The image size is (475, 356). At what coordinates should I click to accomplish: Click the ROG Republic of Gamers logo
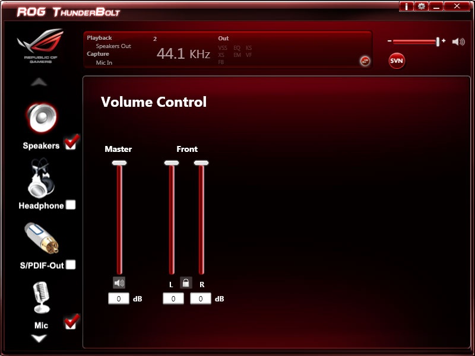[x=40, y=46]
